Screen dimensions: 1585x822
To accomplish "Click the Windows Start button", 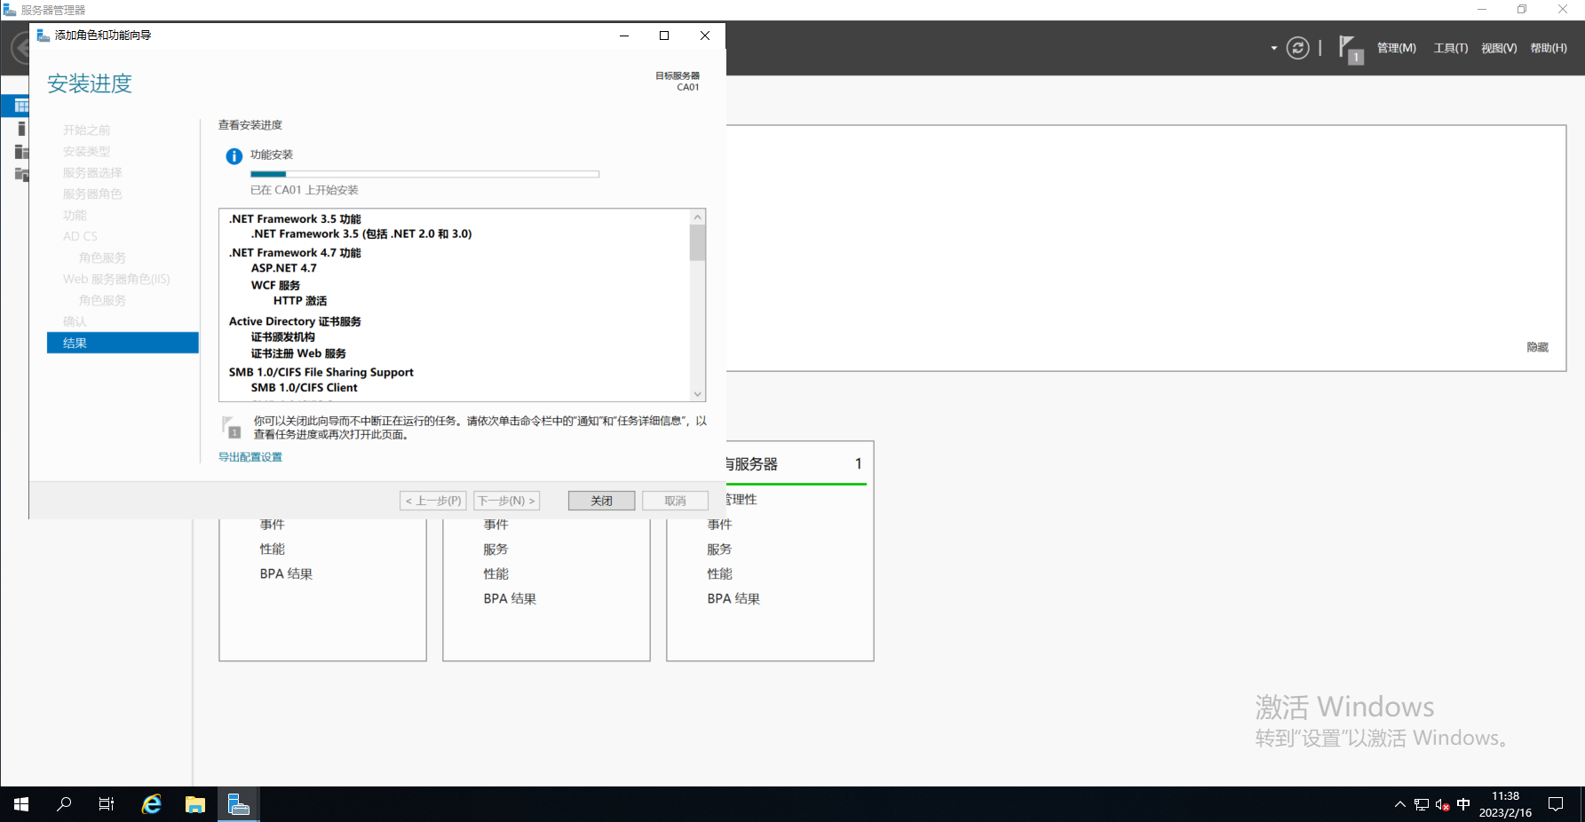I will click(21, 804).
